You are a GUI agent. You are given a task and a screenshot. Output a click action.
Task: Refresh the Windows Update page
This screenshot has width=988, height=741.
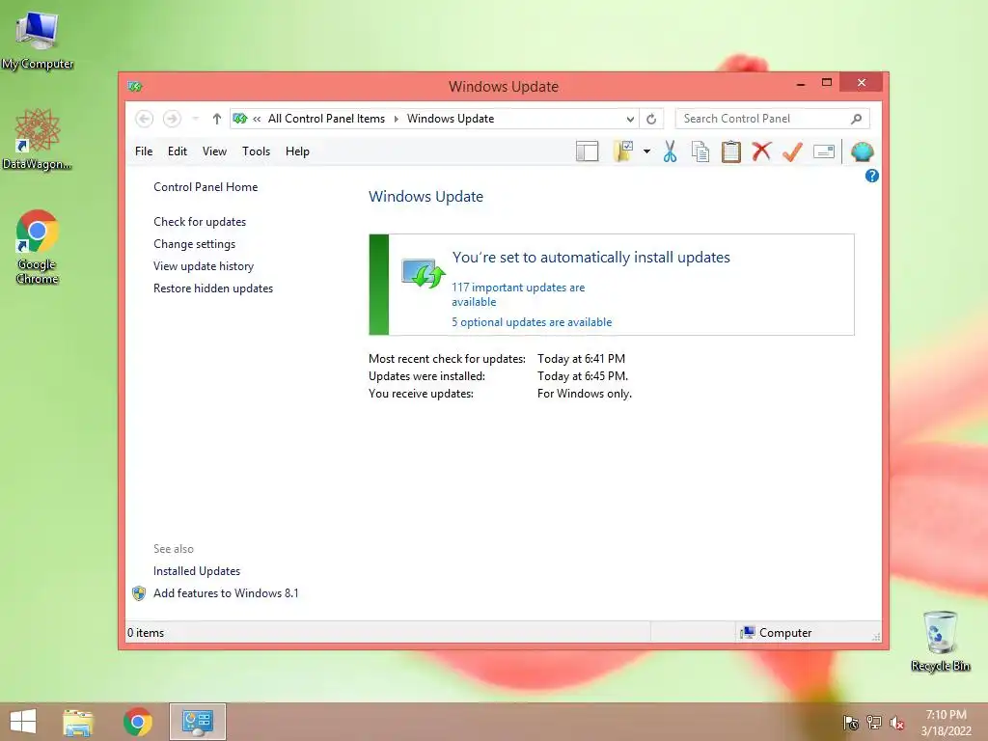(651, 119)
